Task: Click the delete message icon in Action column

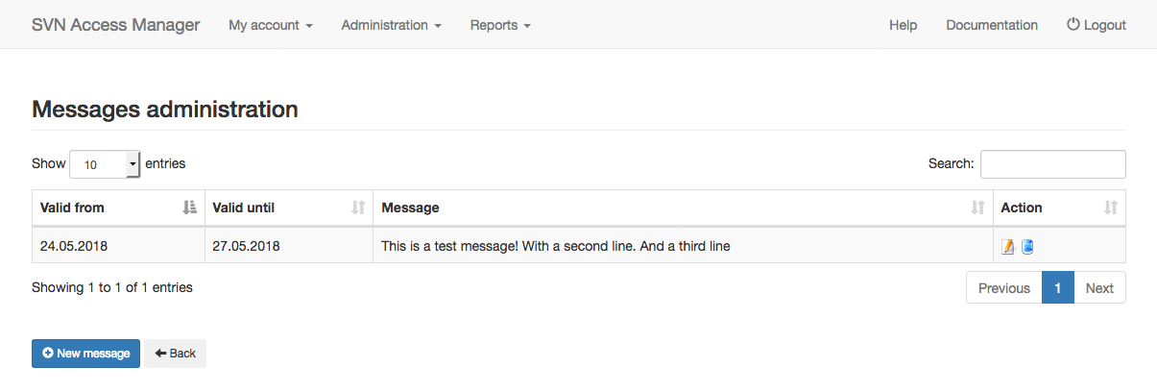Action: point(1027,247)
